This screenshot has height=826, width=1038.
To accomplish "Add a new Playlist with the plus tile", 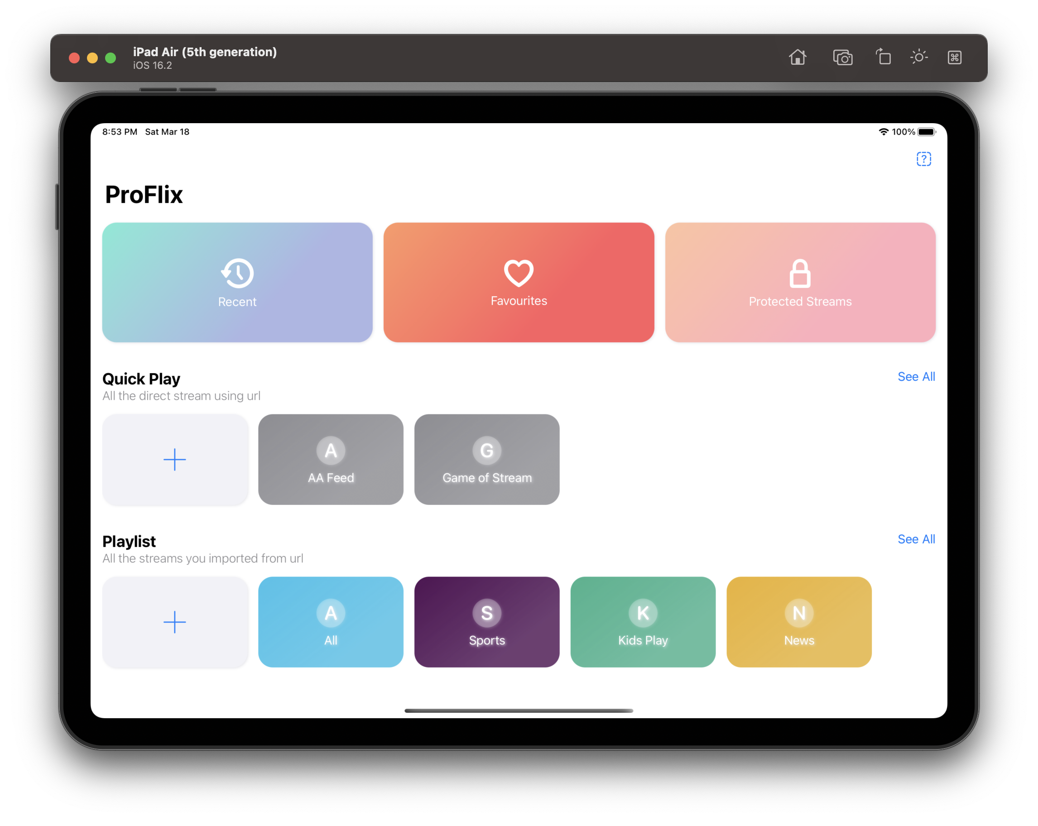I will (x=175, y=621).
